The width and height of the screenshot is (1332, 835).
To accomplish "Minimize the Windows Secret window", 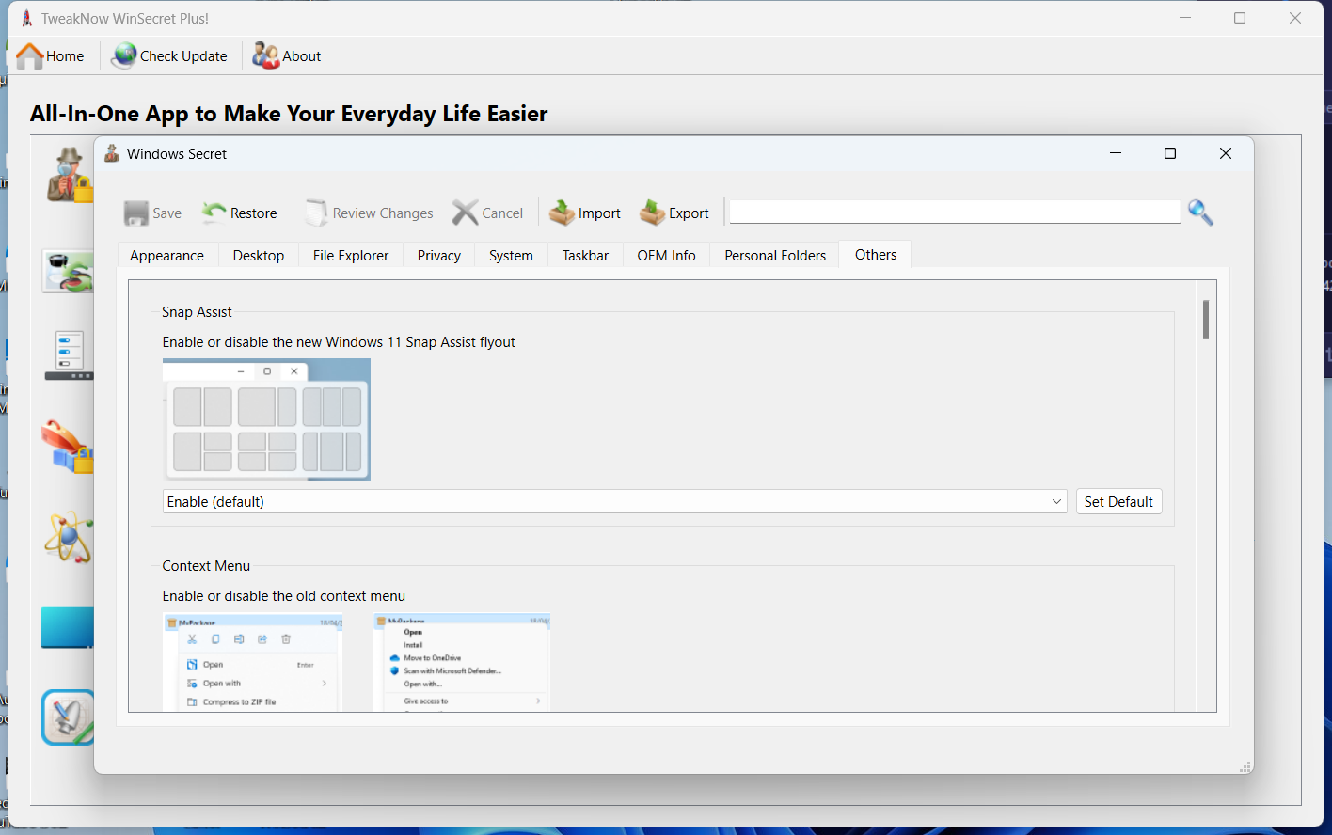I will (x=1116, y=153).
